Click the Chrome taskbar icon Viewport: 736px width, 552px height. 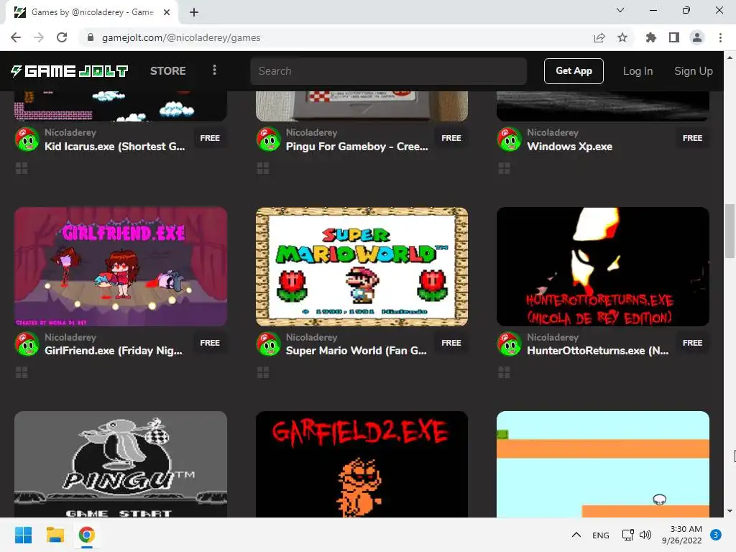pyautogui.click(x=87, y=535)
